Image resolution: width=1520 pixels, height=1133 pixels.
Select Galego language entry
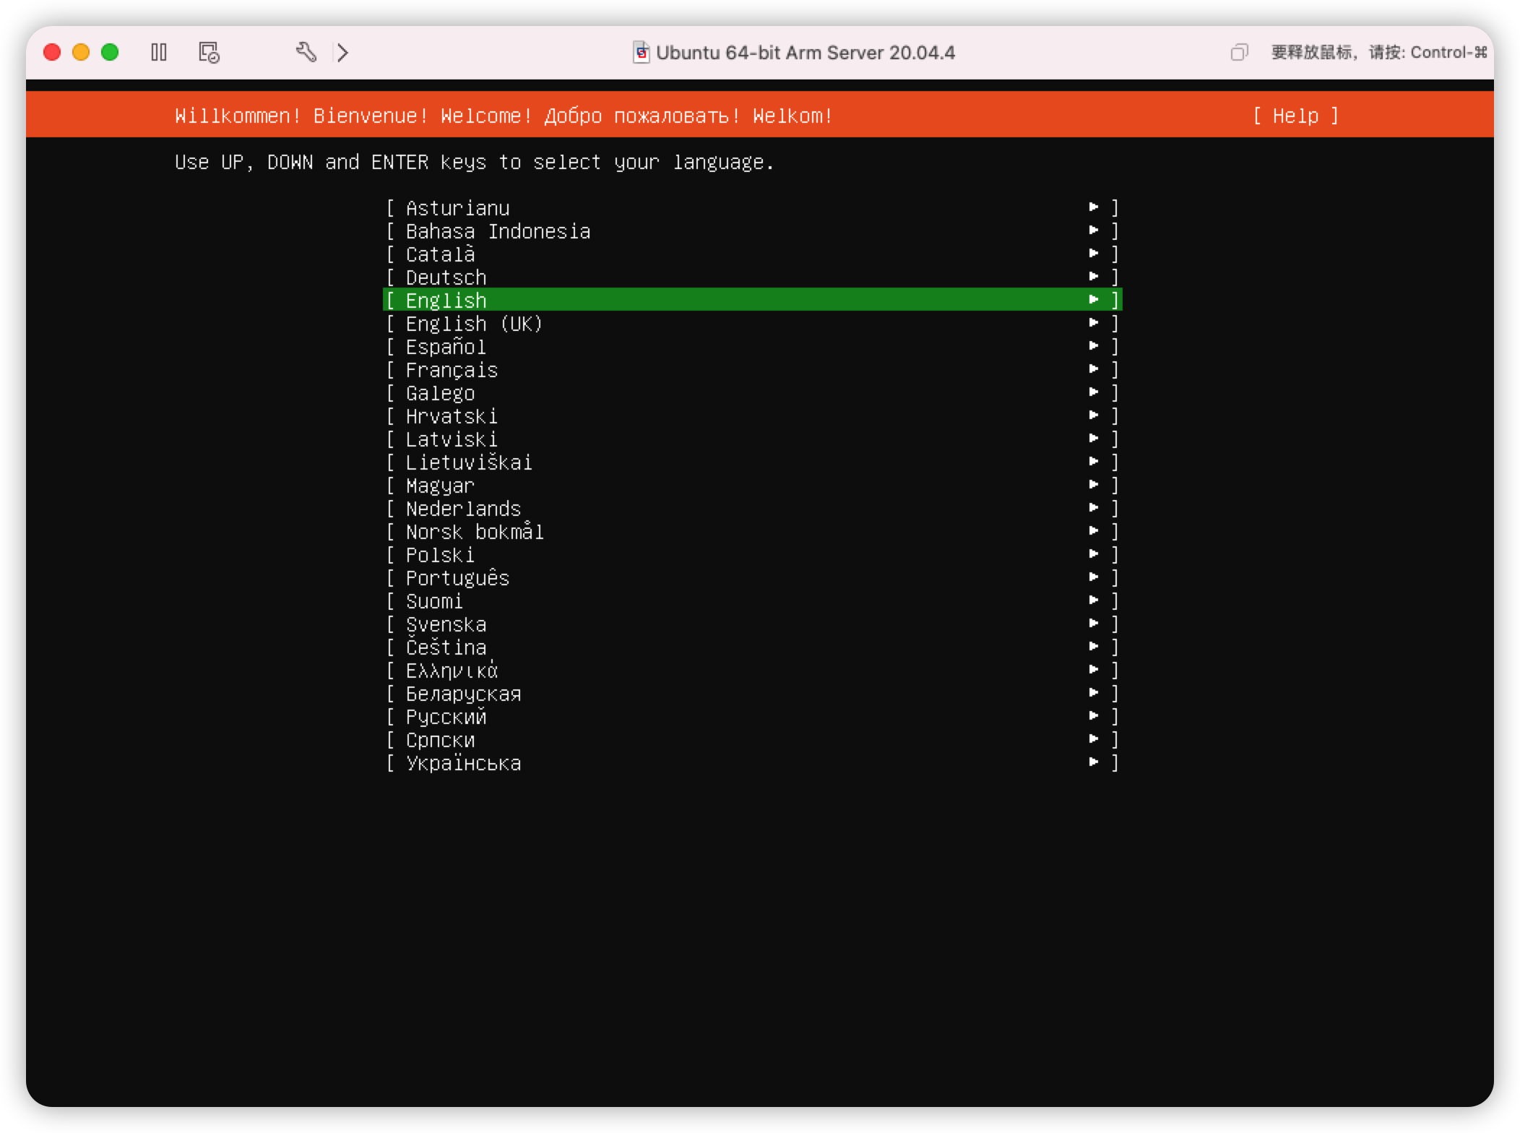[x=752, y=393]
